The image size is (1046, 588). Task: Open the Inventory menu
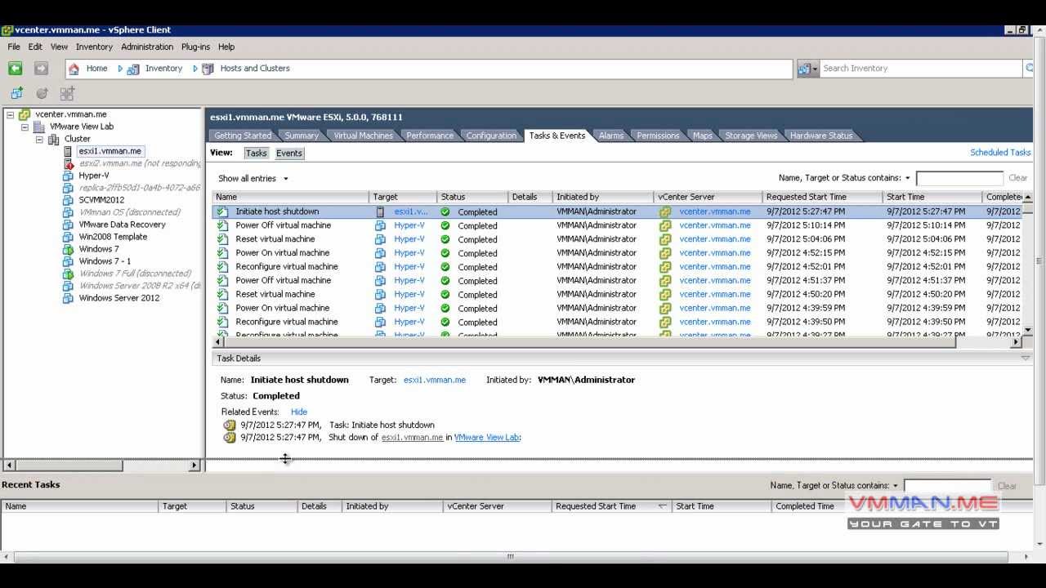tap(94, 47)
